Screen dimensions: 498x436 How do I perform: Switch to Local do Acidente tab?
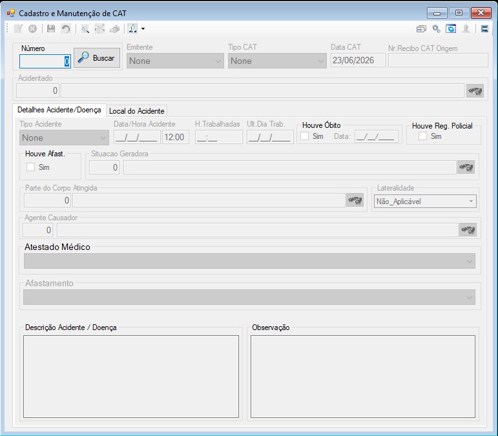coord(136,111)
